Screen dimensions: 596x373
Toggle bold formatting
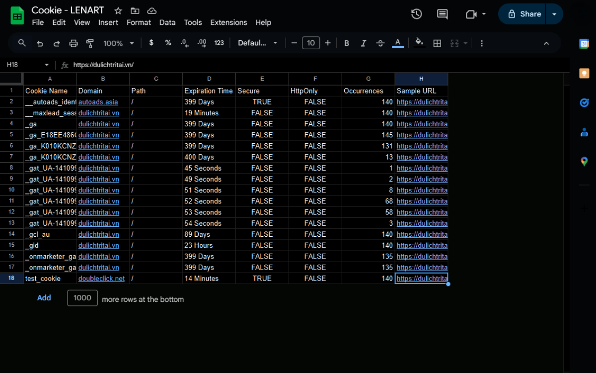point(346,43)
